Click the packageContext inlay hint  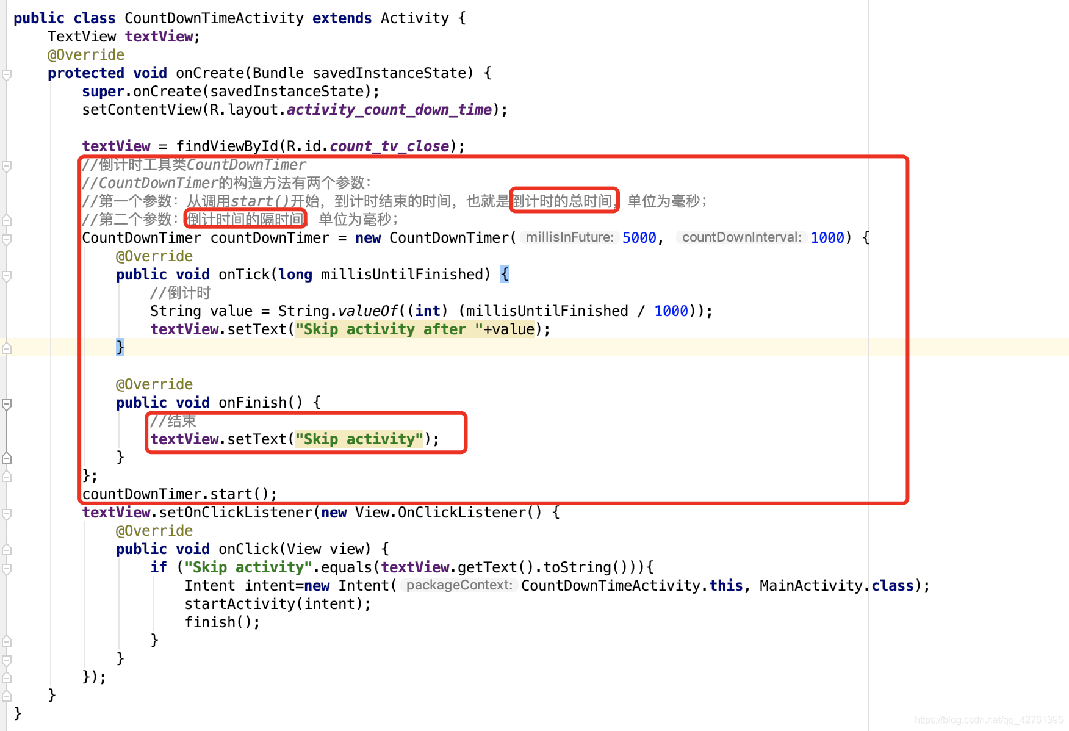click(x=459, y=585)
